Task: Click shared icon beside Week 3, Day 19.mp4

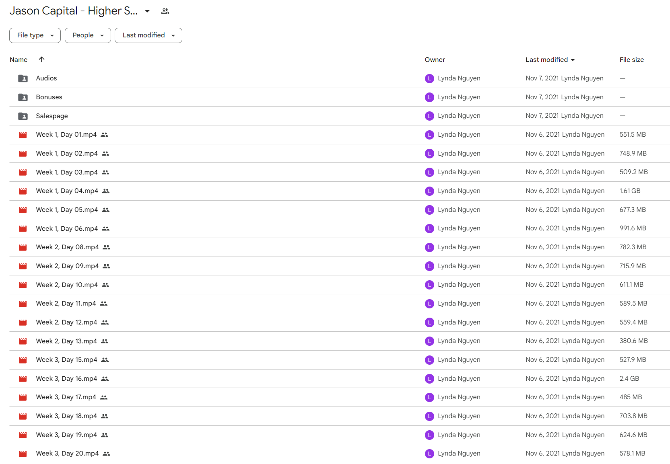Action: [105, 435]
